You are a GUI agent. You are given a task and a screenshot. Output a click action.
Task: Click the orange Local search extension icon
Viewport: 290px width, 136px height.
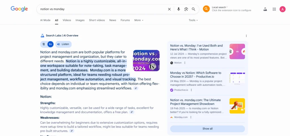pos(206,9)
